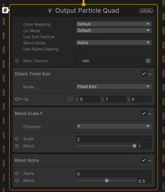This screenshot has width=165, height=192.
Task: Click the top flow input connector
Action: [x=84, y=4]
